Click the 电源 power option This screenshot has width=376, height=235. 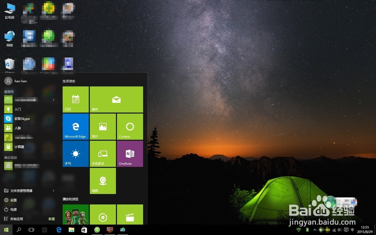[11, 209]
